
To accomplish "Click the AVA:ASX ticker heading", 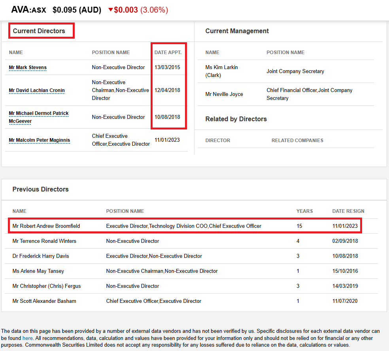I will tap(28, 10).
